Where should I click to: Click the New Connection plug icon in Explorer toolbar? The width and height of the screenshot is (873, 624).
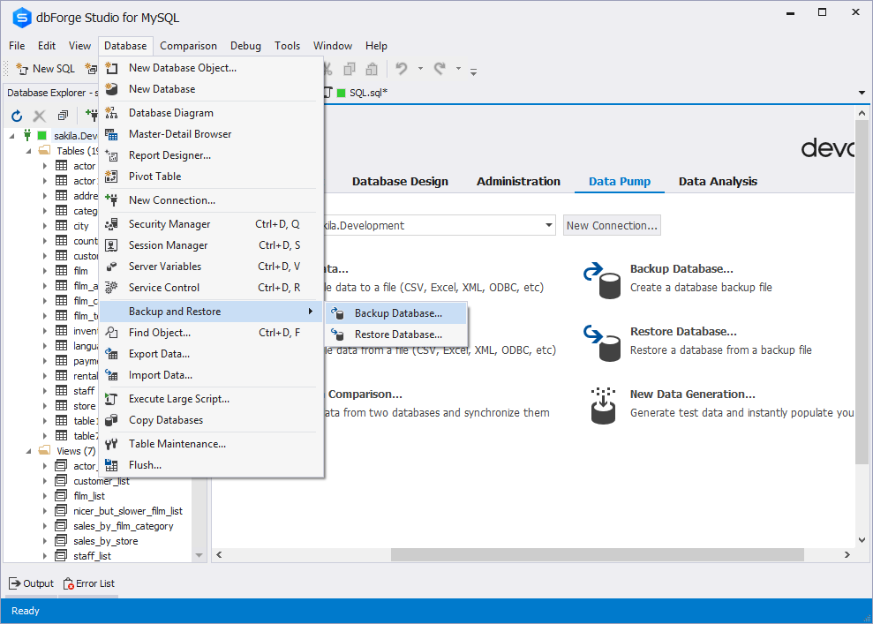point(91,116)
